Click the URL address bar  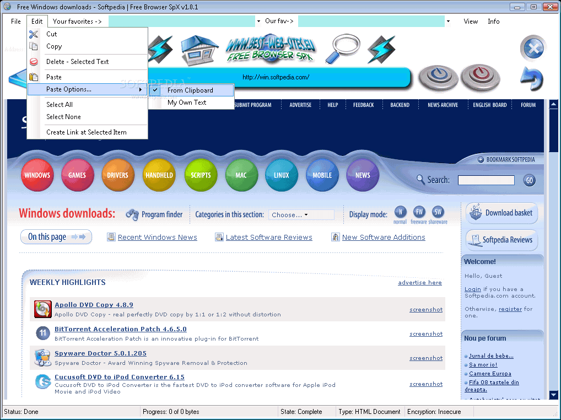276,77
